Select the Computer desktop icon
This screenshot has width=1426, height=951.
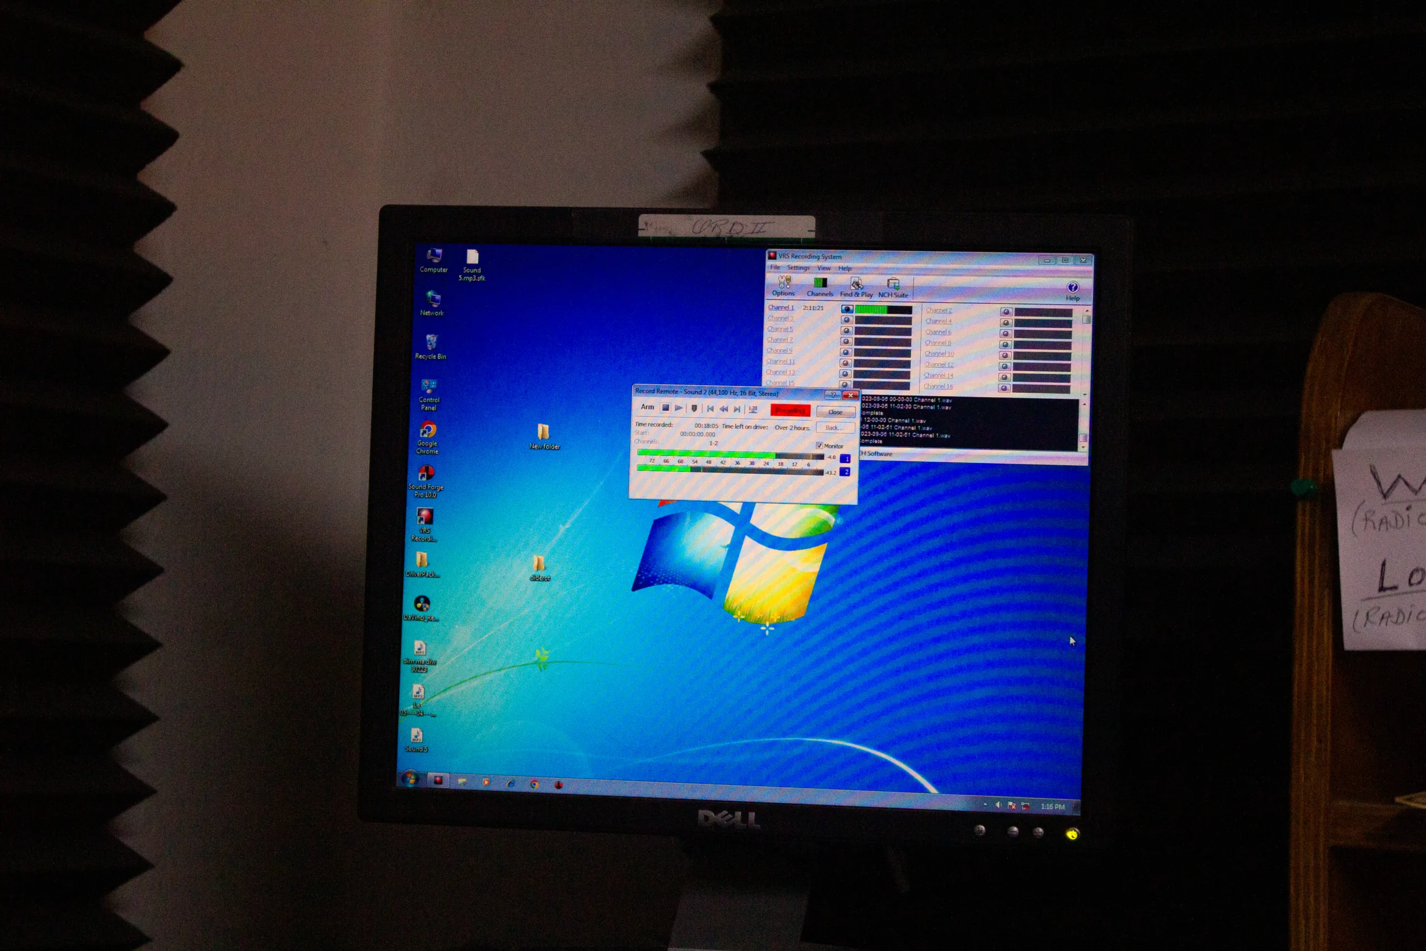pyautogui.click(x=433, y=261)
